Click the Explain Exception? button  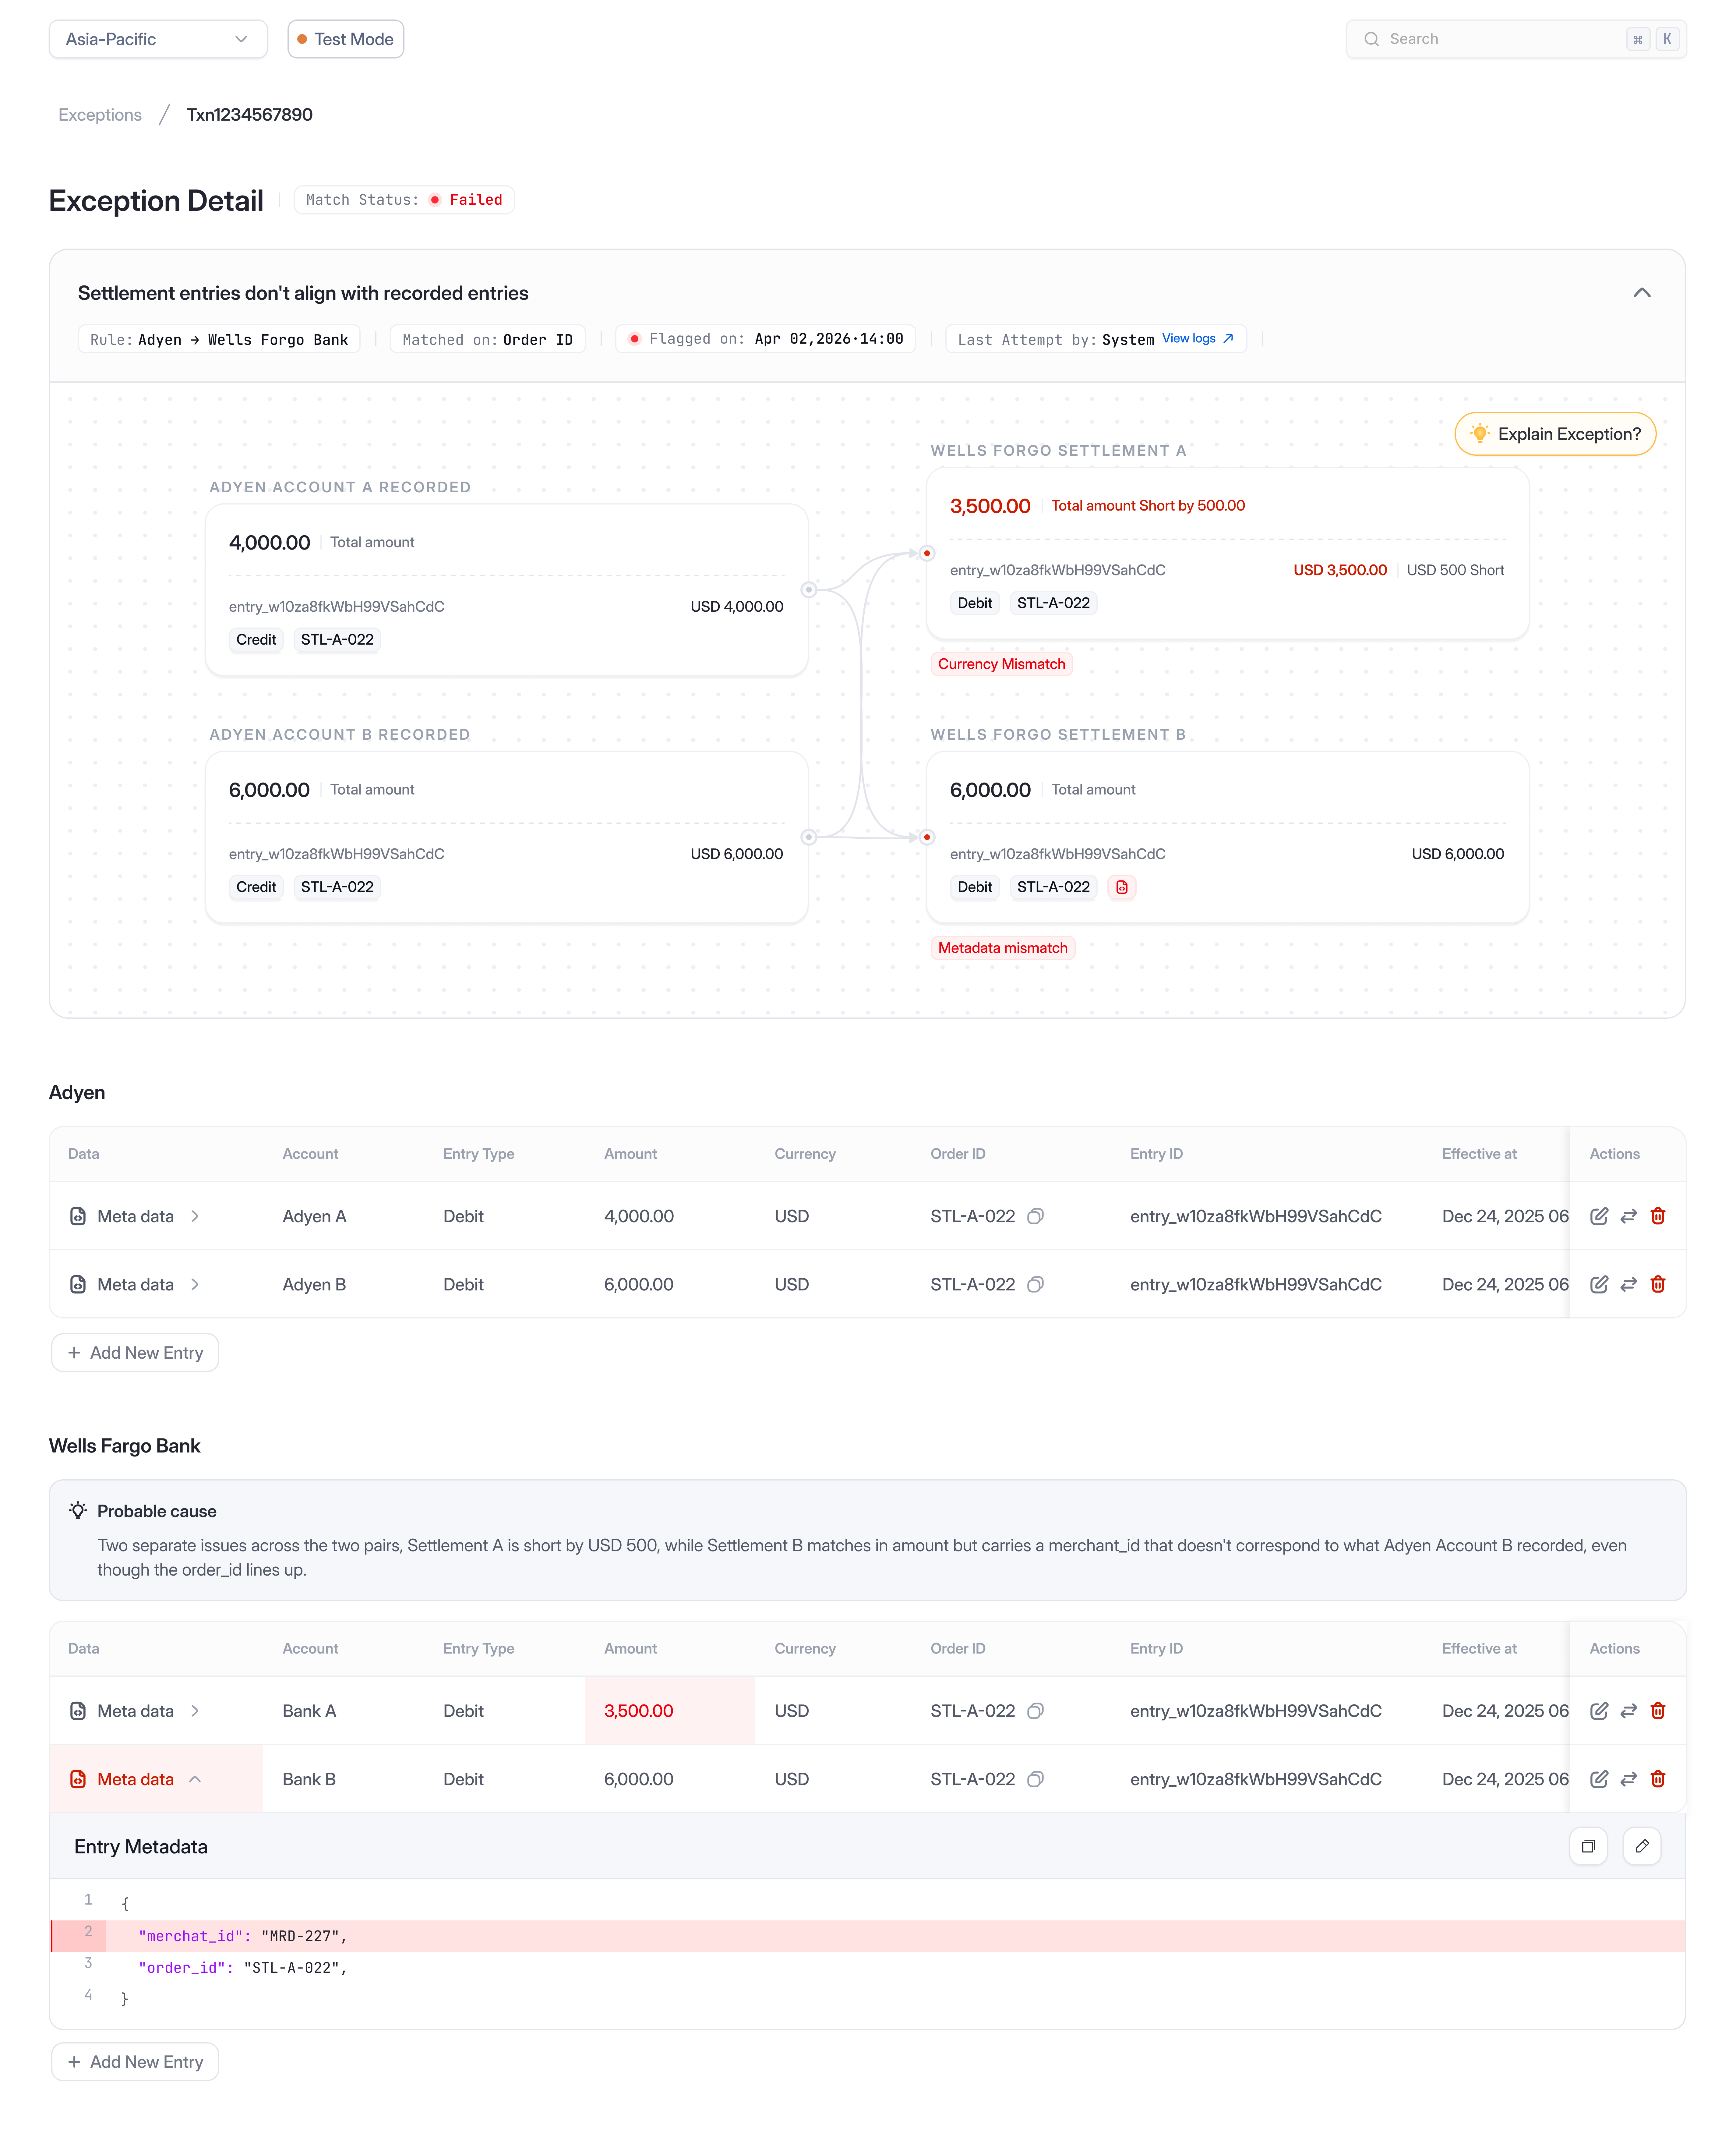coord(1555,434)
